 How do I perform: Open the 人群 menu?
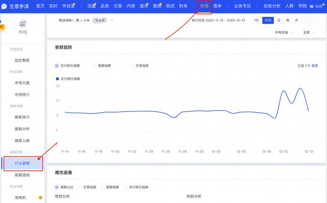coord(289,6)
